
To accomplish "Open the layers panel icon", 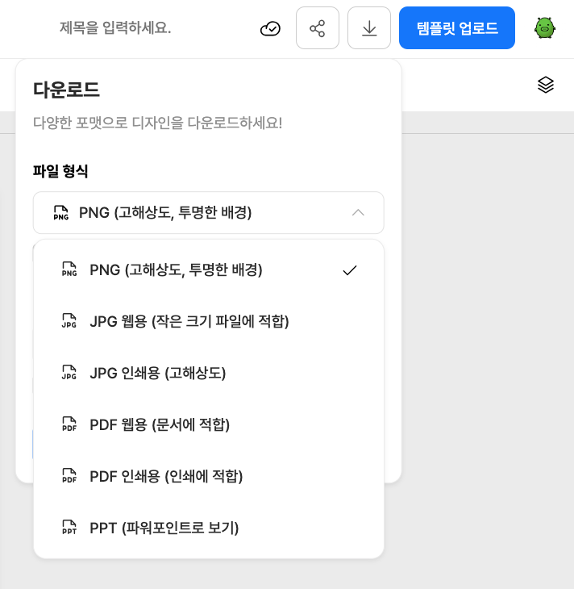I will (546, 85).
